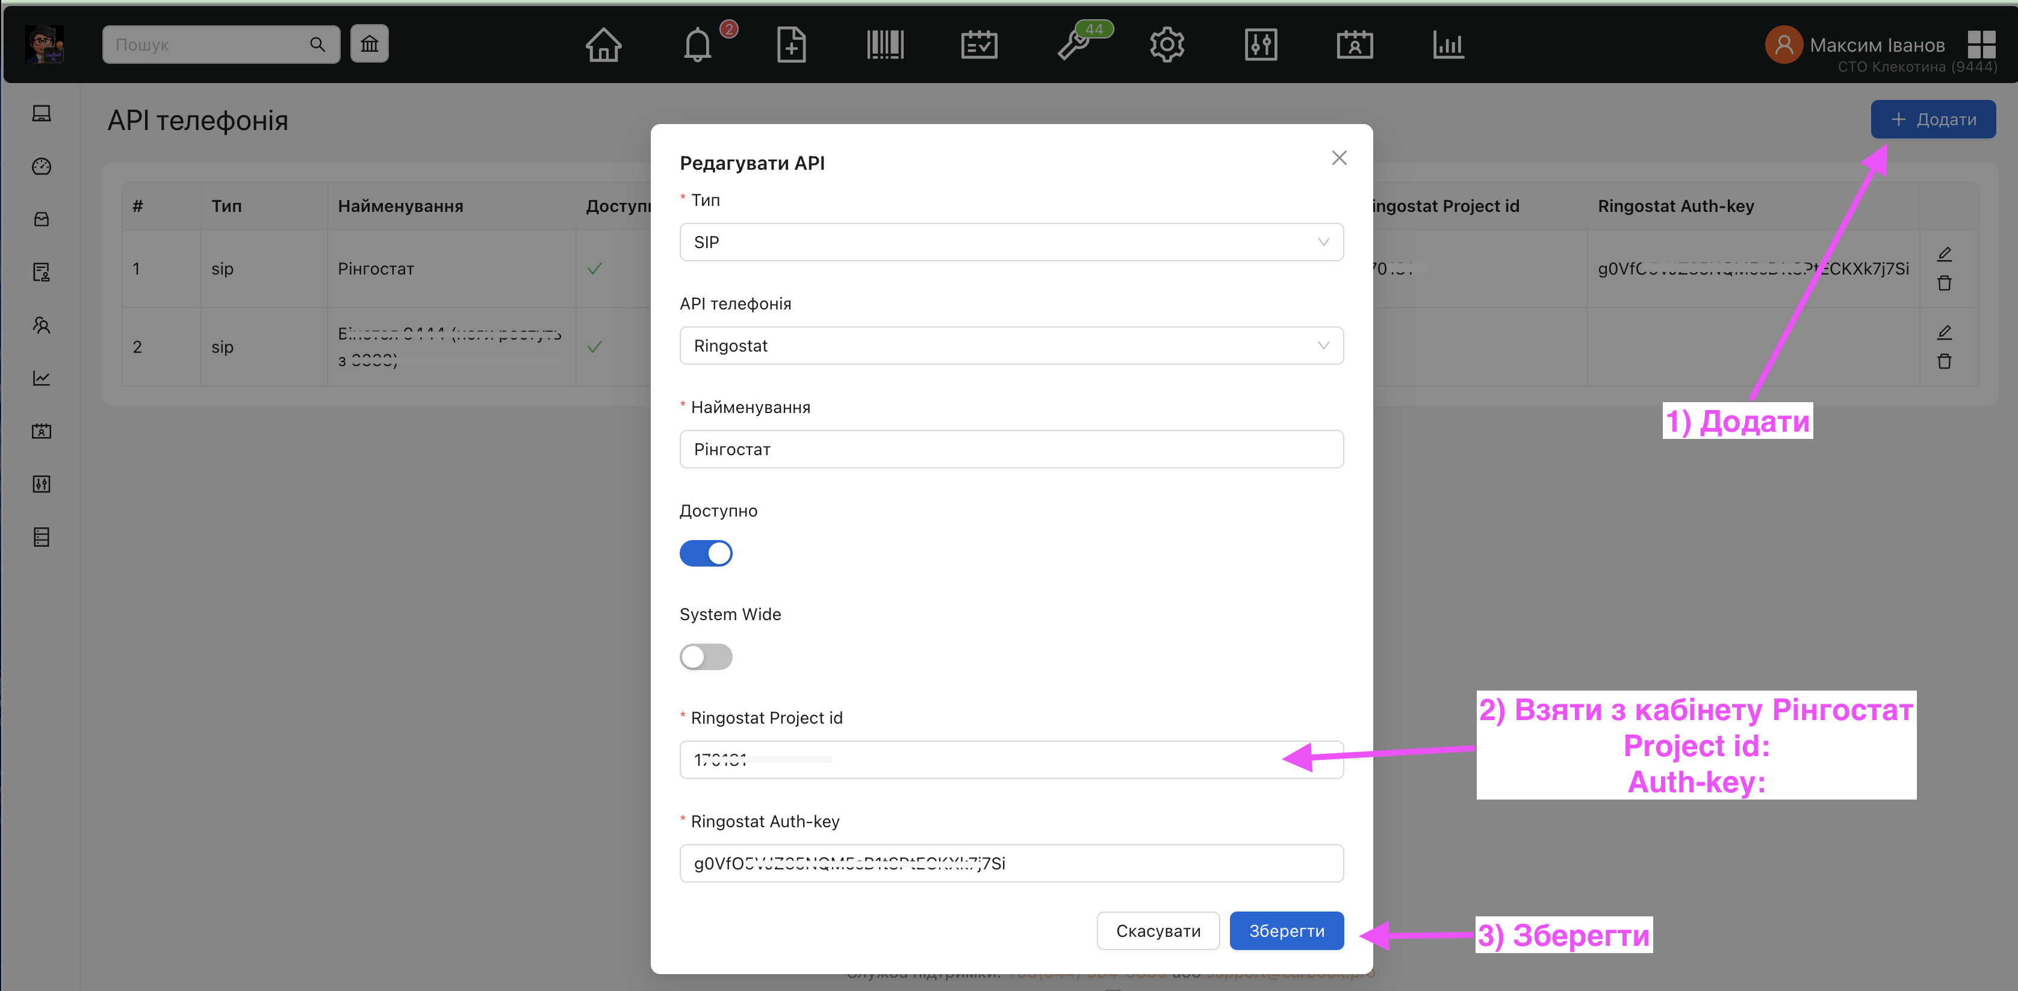Enable the System Wide toggle
The height and width of the screenshot is (991, 2018).
pos(706,656)
